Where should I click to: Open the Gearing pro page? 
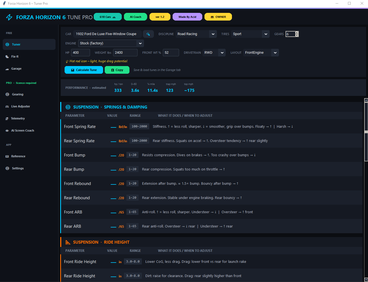pos(29,94)
